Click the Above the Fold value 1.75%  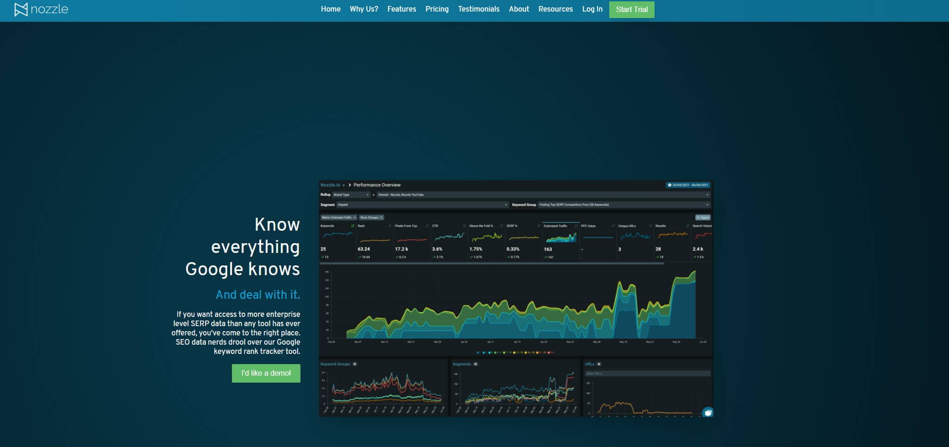click(476, 249)
